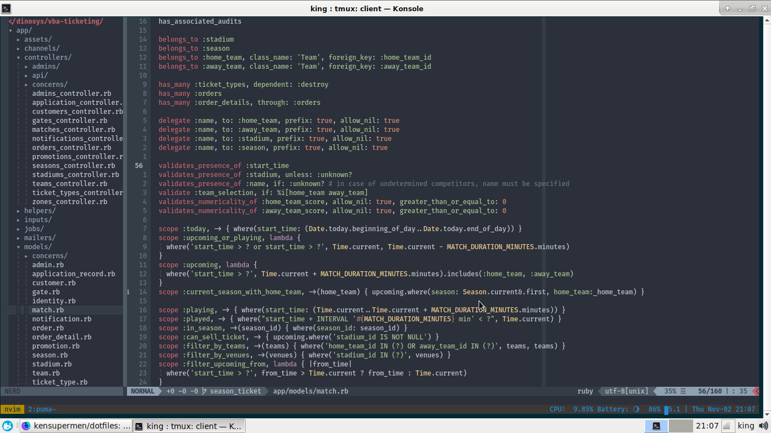This screenshot has height=433, width=771.
Task: Place cursor on validates_presence_of :start_time line
Action: pos(224,166)
